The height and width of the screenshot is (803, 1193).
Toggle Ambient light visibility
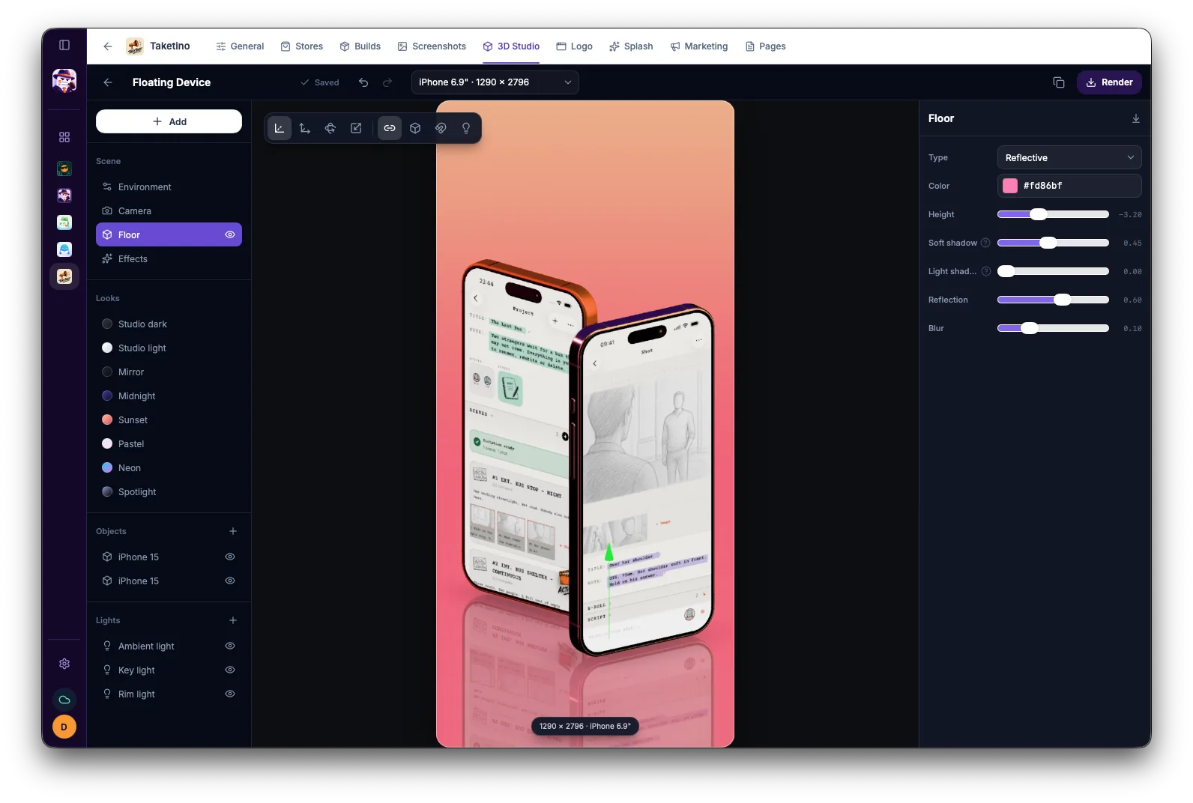click(230, 646)
